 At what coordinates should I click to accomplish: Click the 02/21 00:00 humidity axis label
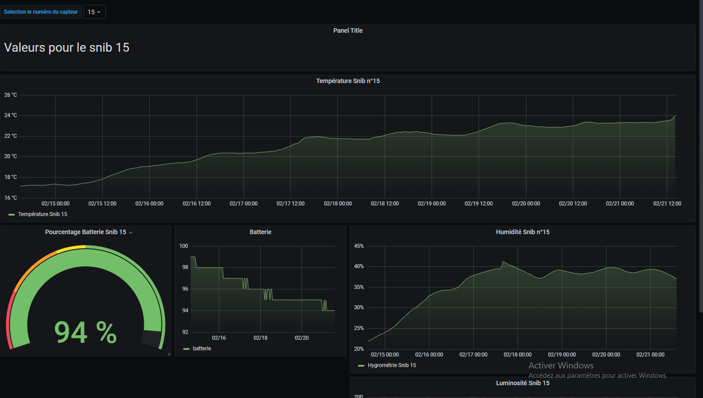650,355
